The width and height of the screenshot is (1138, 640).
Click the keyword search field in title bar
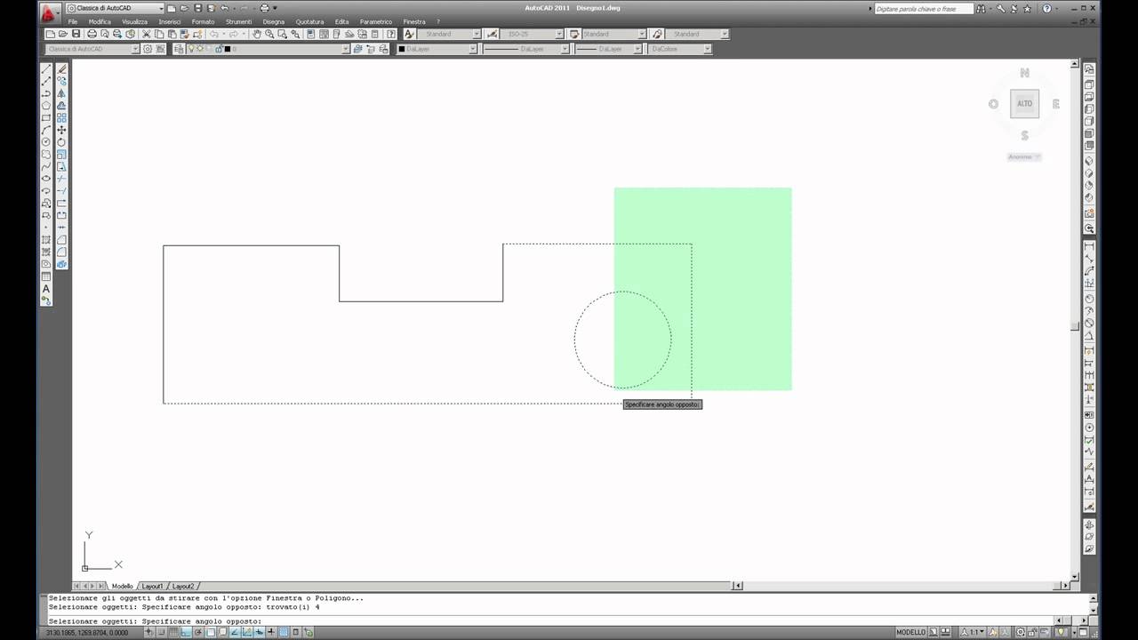click(922, 8)
